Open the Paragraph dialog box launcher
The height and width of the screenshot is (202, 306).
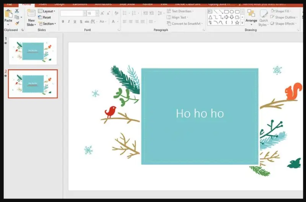[204, 30]
